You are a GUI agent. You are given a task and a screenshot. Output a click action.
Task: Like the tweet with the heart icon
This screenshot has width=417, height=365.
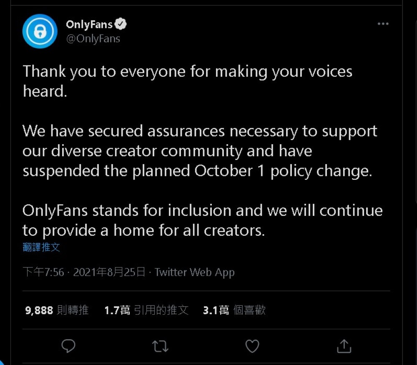coord(252,346)
